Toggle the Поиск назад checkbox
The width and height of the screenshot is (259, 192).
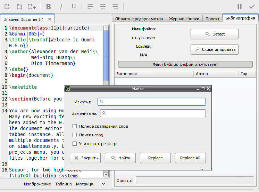75,135
